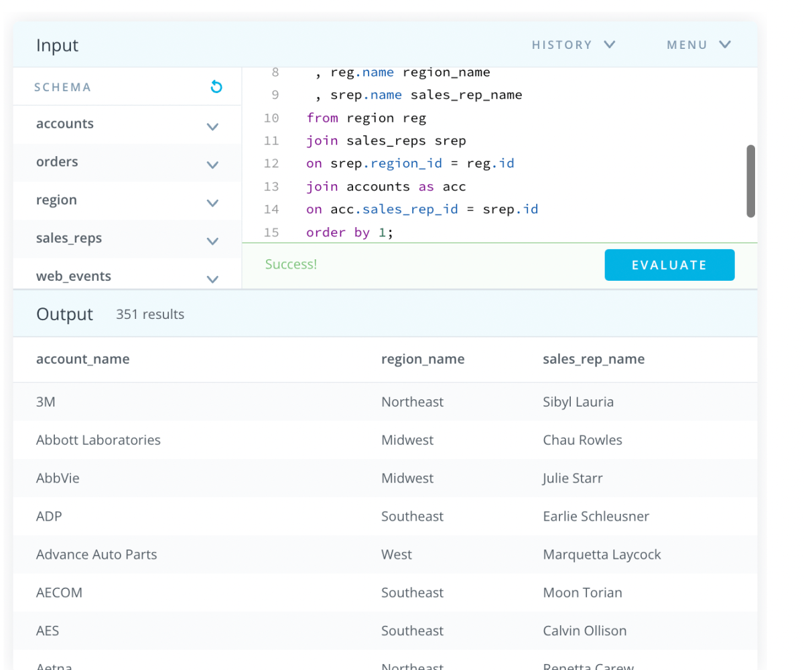Click the schema refresh icon
804x670 pixels.
(x=216, y=86)
